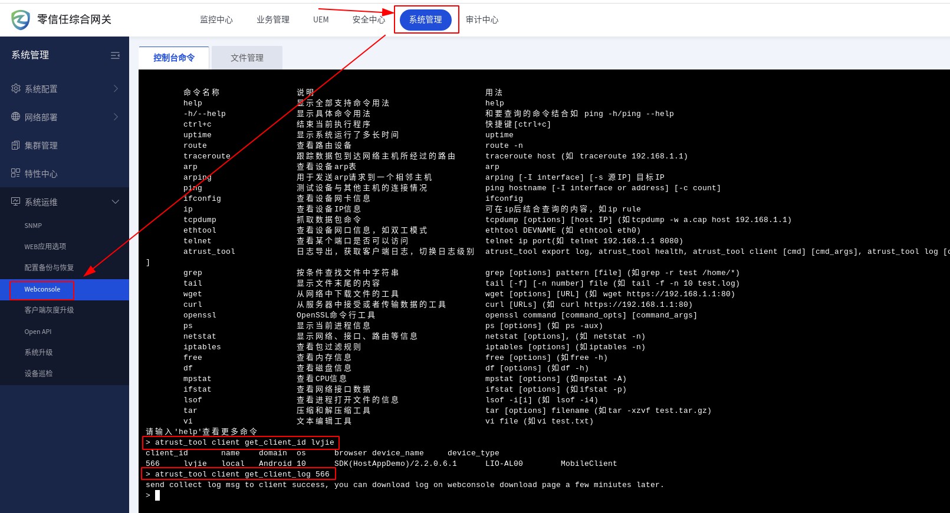
Task: Click the 用法 column header
Action: 494,92
